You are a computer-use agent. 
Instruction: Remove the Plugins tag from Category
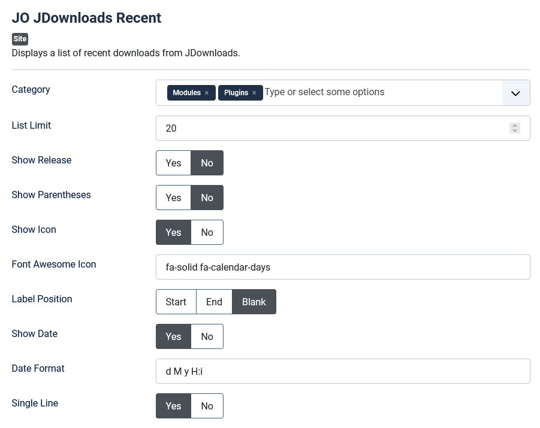[x=254, y=93]
